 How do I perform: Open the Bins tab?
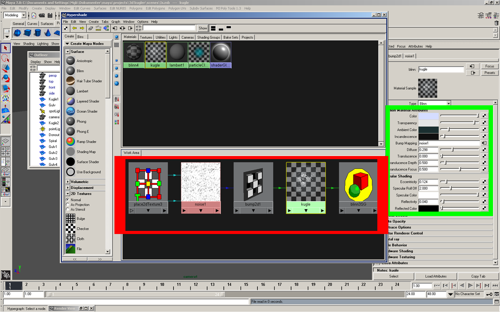point(80,37)
